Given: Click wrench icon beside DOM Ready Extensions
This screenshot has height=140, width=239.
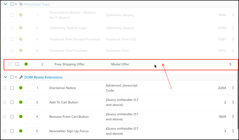Looking at the screenshot, I should (21, 77).
